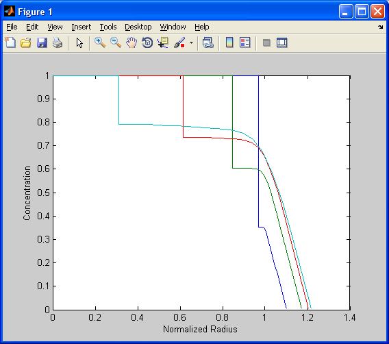Open a file with the folder icon
389x344 pixels.
(x=26, y=42)
